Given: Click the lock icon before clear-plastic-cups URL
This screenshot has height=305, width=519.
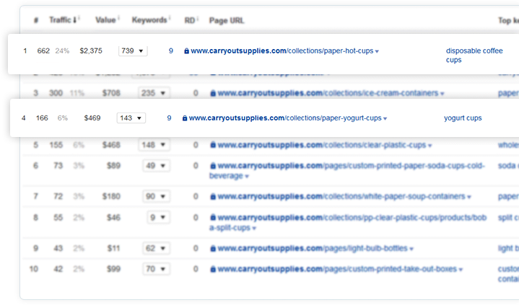Looking at the screenshot, I should [213, 145].
